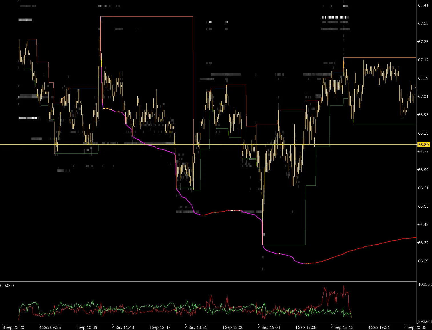Click the 4 Sep 12:47 time label
Screen dimensions: 432x330
point(160,327)
